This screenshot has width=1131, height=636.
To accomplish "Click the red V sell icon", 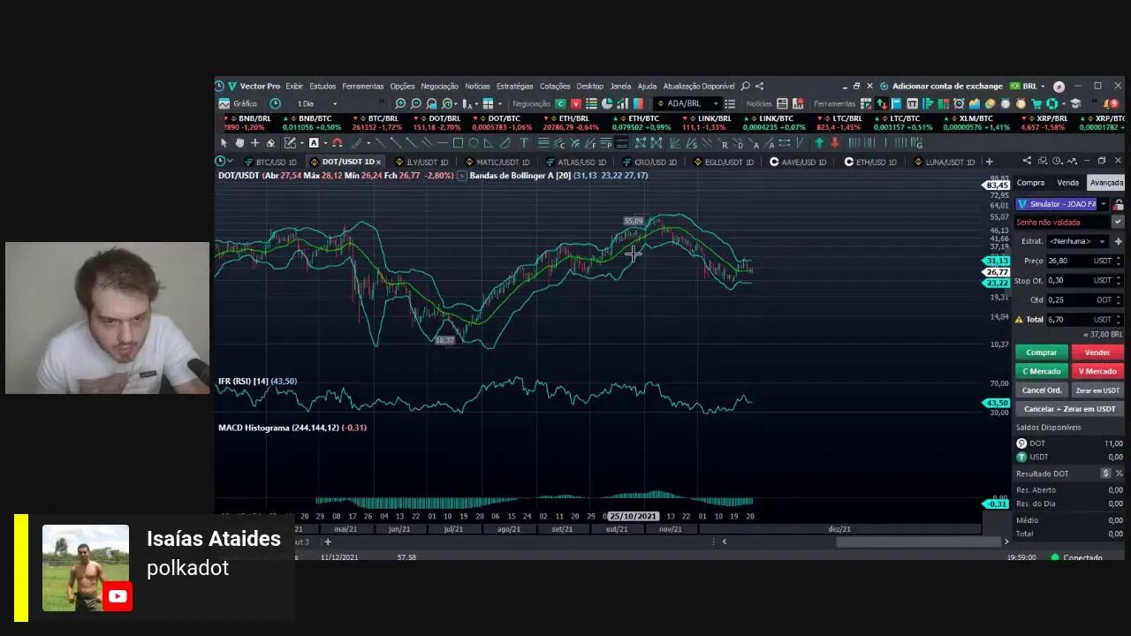I will click(x=576, y=104).
